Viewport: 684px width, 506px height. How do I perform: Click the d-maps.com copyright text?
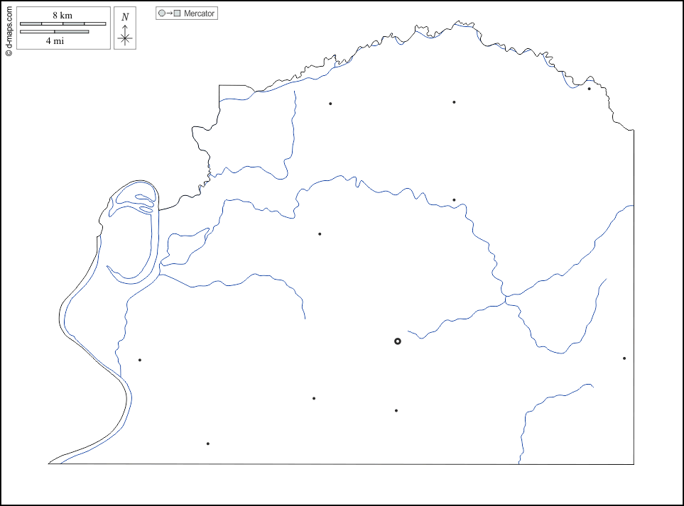9,31
